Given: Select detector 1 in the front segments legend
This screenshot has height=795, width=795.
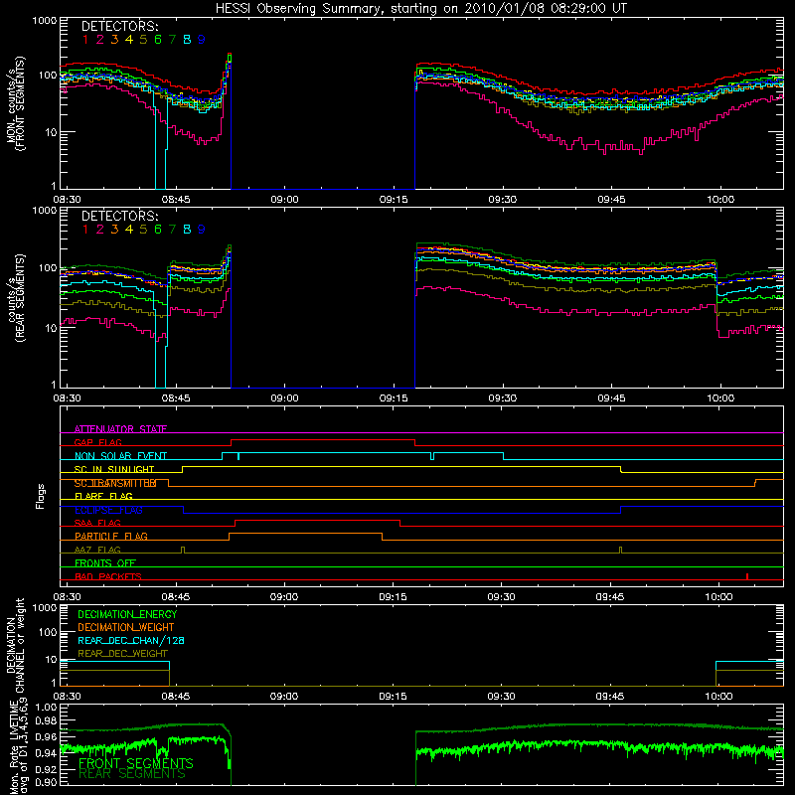Looking at the screenshot, I should [85, 40].
